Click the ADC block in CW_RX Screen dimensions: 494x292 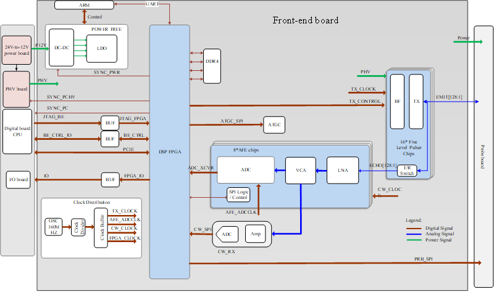pos(227,234)
